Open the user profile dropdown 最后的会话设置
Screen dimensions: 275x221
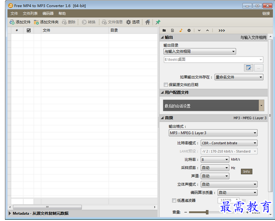tap(213, 106)
